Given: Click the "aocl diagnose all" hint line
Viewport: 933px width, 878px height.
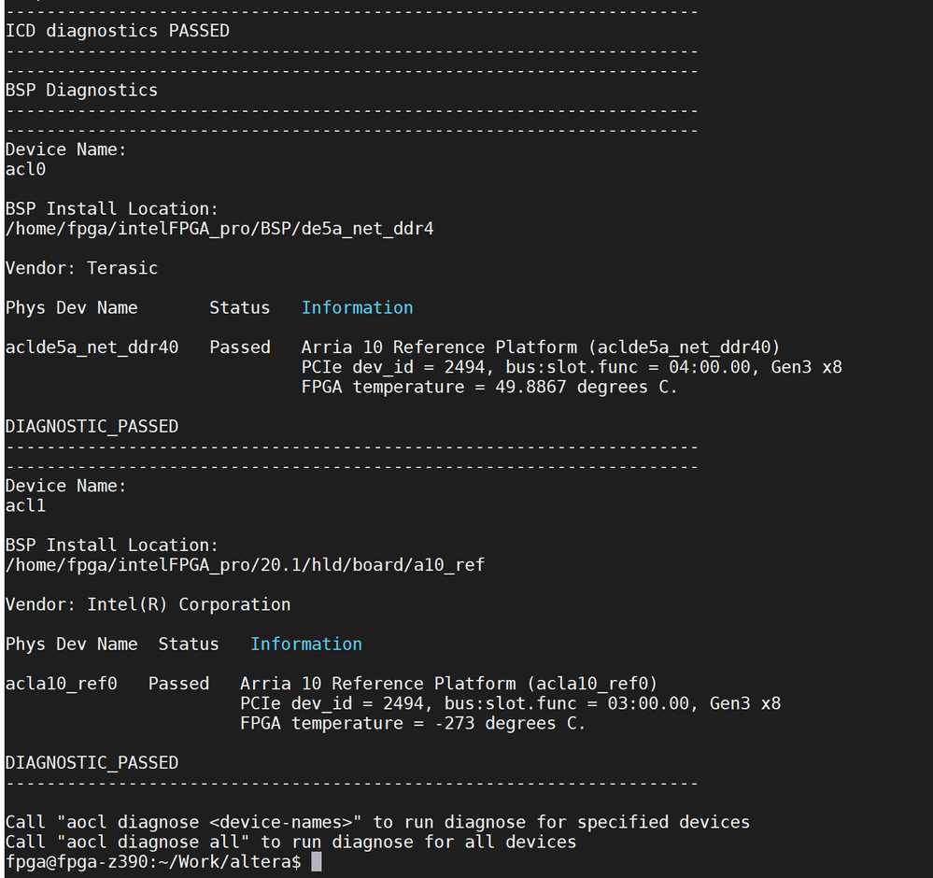Looking at the screenshot, I should 290,842.
